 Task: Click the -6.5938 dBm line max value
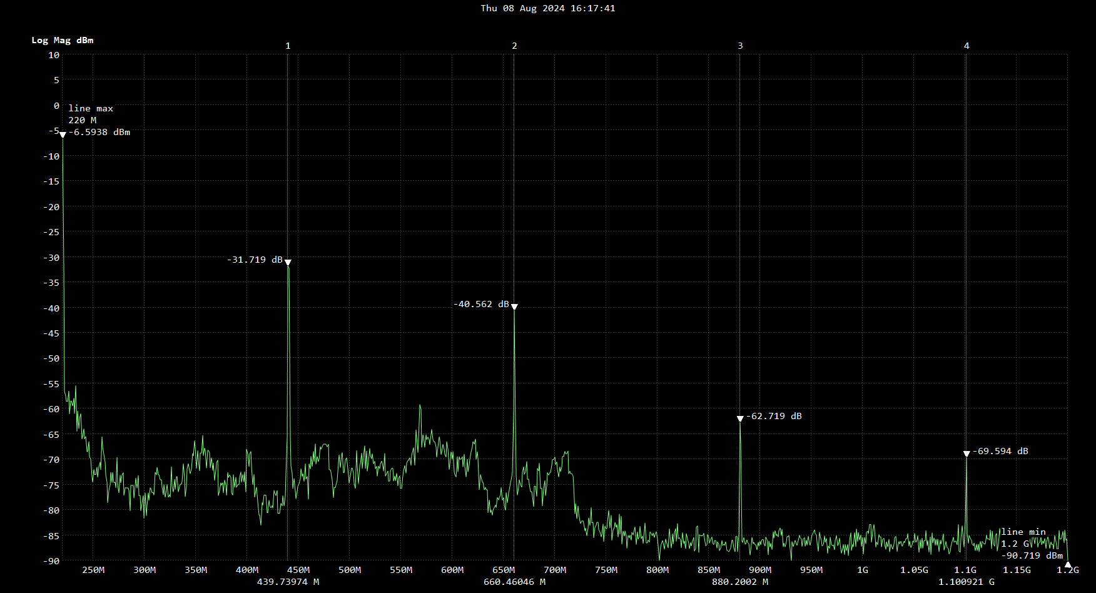point(99,132)
